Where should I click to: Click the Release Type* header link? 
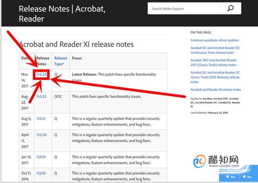coord(60,61)
